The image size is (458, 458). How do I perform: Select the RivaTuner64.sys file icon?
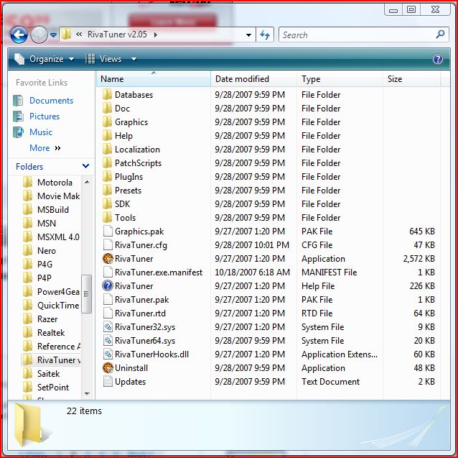coord(108,340)
